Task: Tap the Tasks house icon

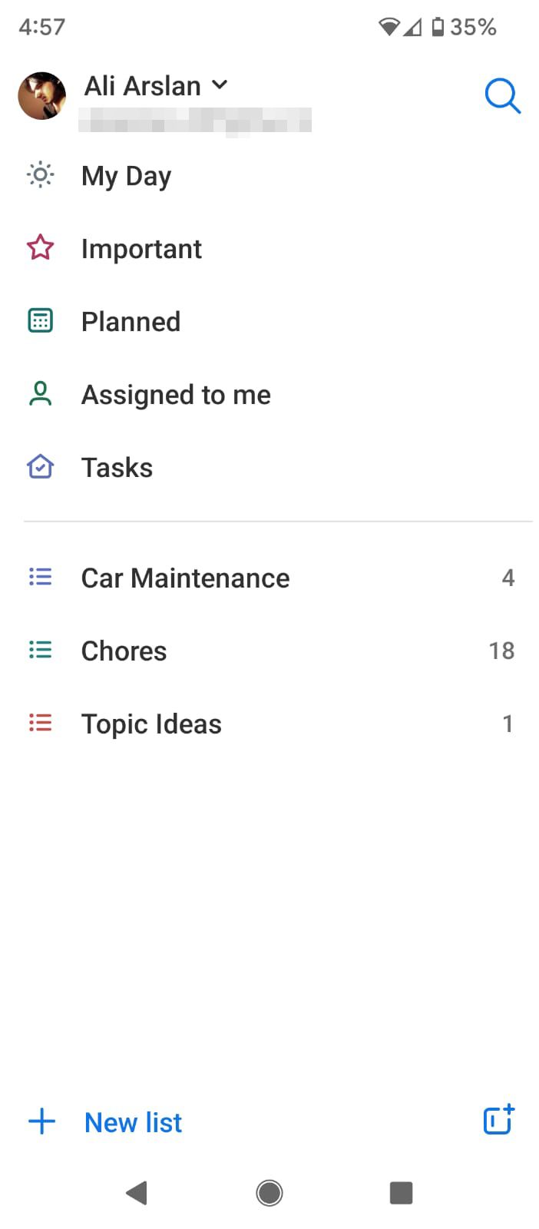Action: [40, 466]
